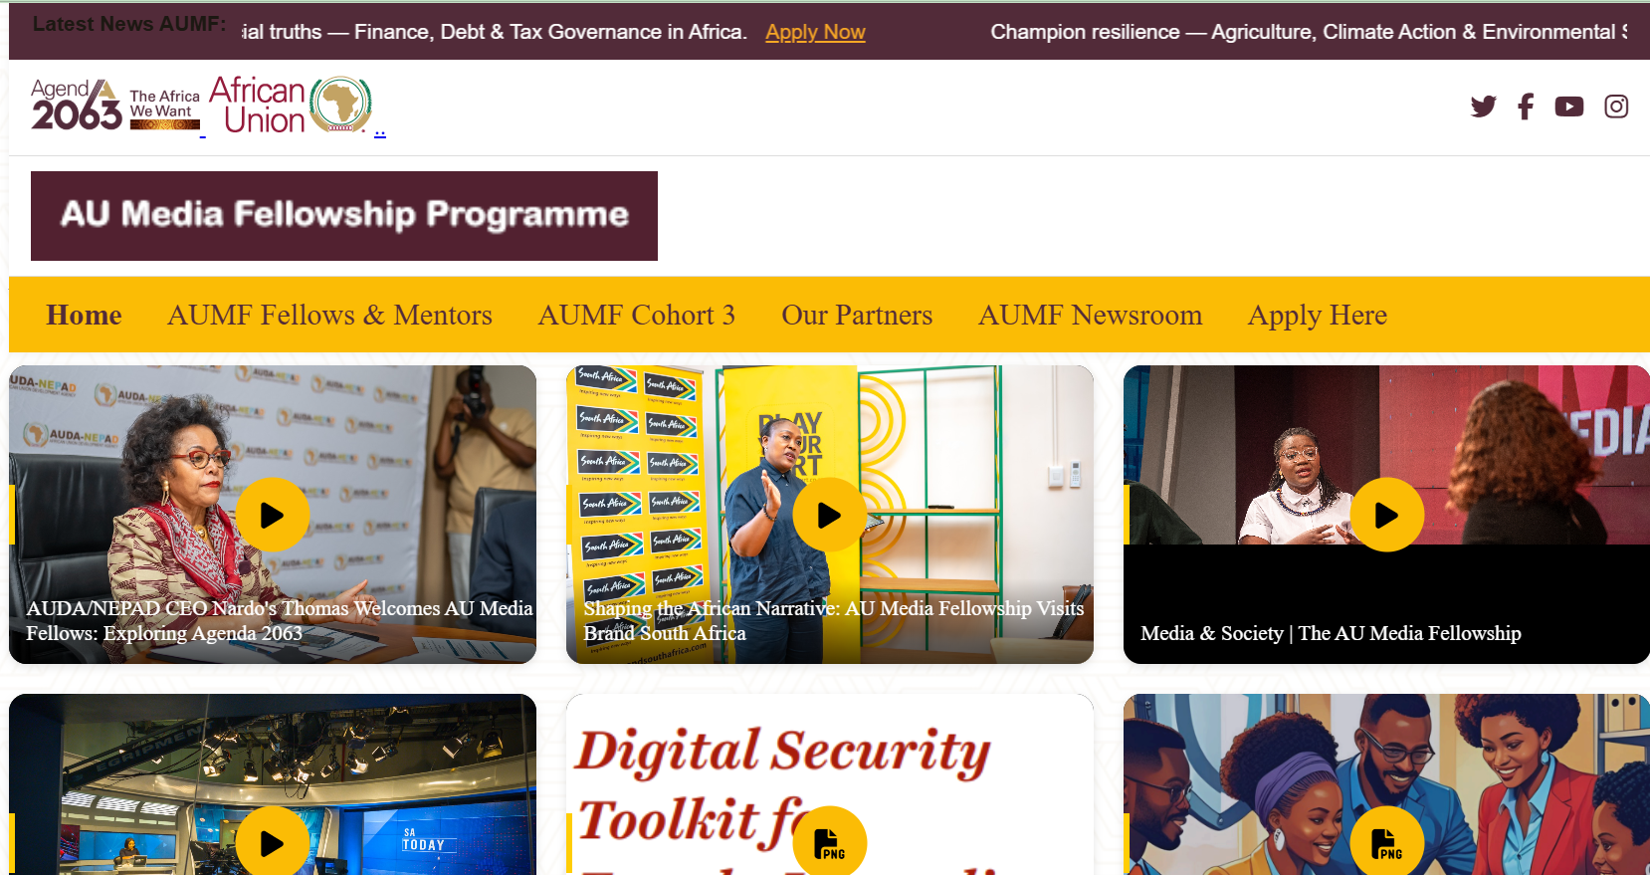Click the Apply Now ticker link

[815, 32]
